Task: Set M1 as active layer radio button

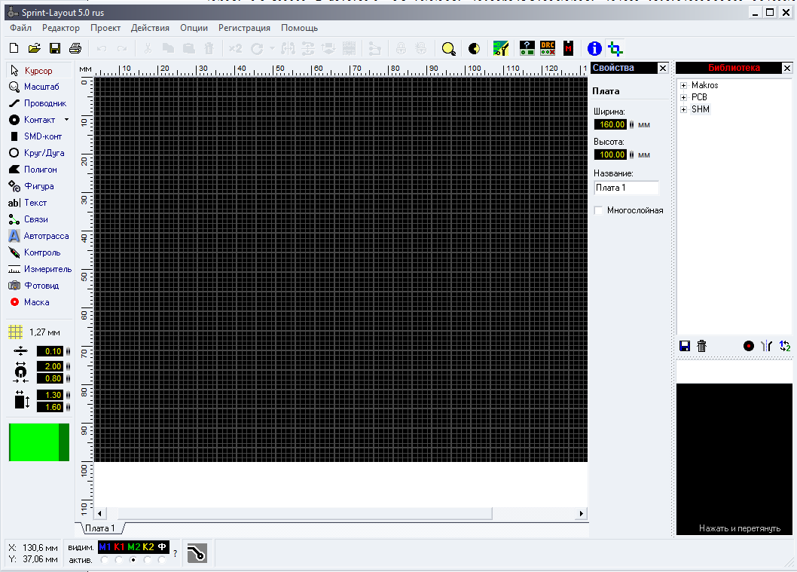Action: 105,560
